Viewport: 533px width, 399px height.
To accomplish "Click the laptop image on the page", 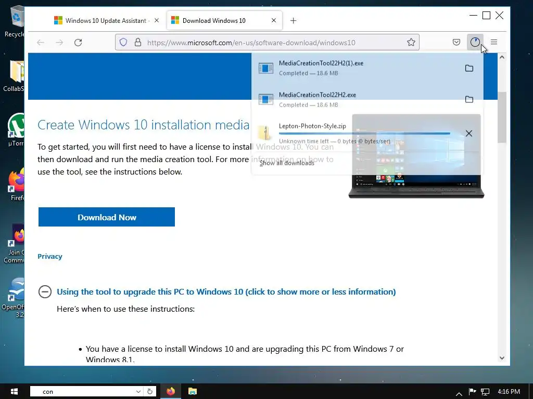I will point(416,156).
